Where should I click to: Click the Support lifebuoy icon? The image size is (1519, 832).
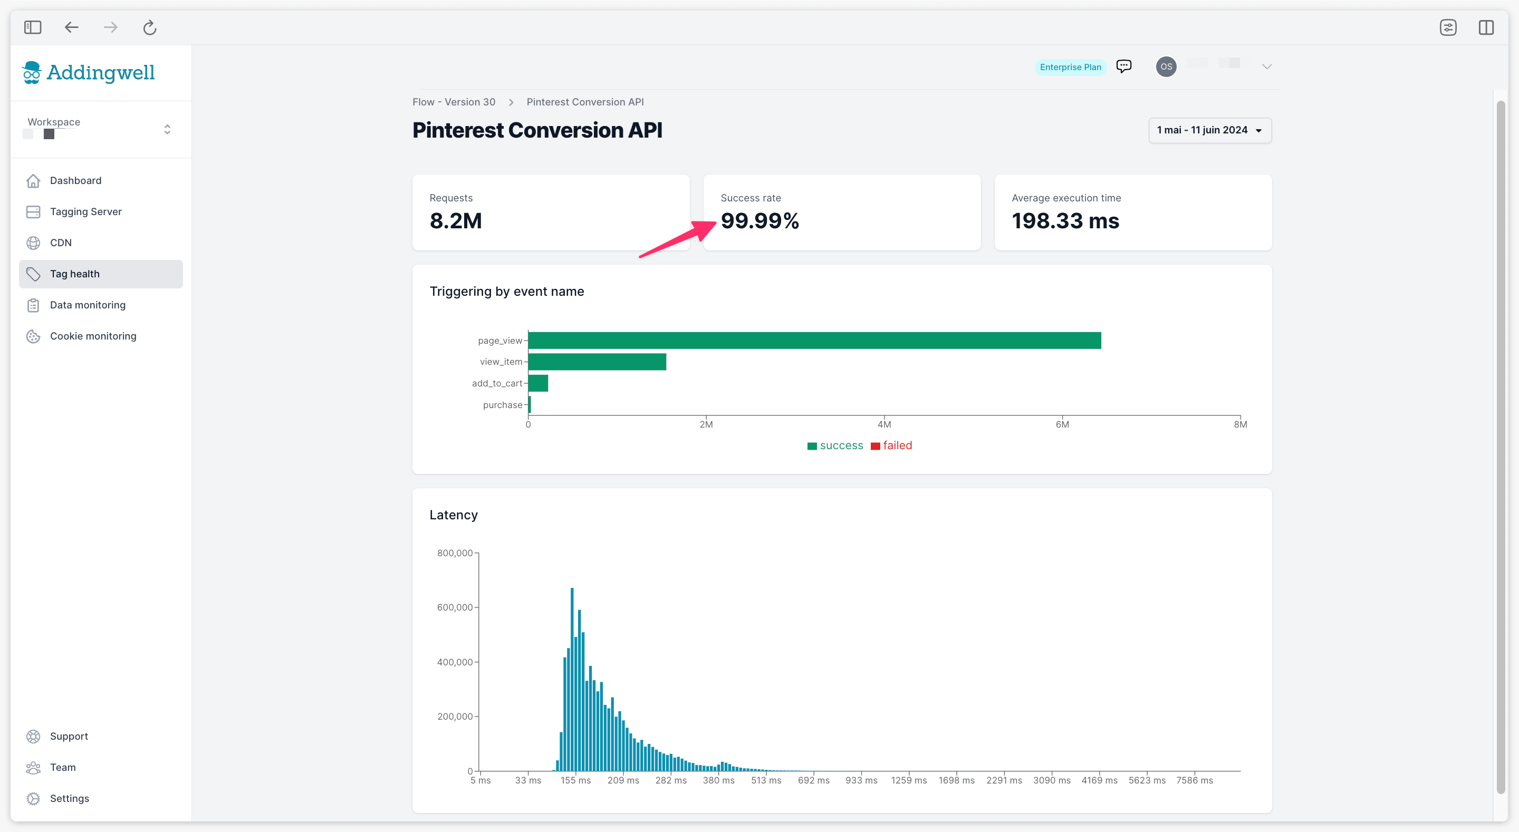pyautogui.click(x=34, y=737)
